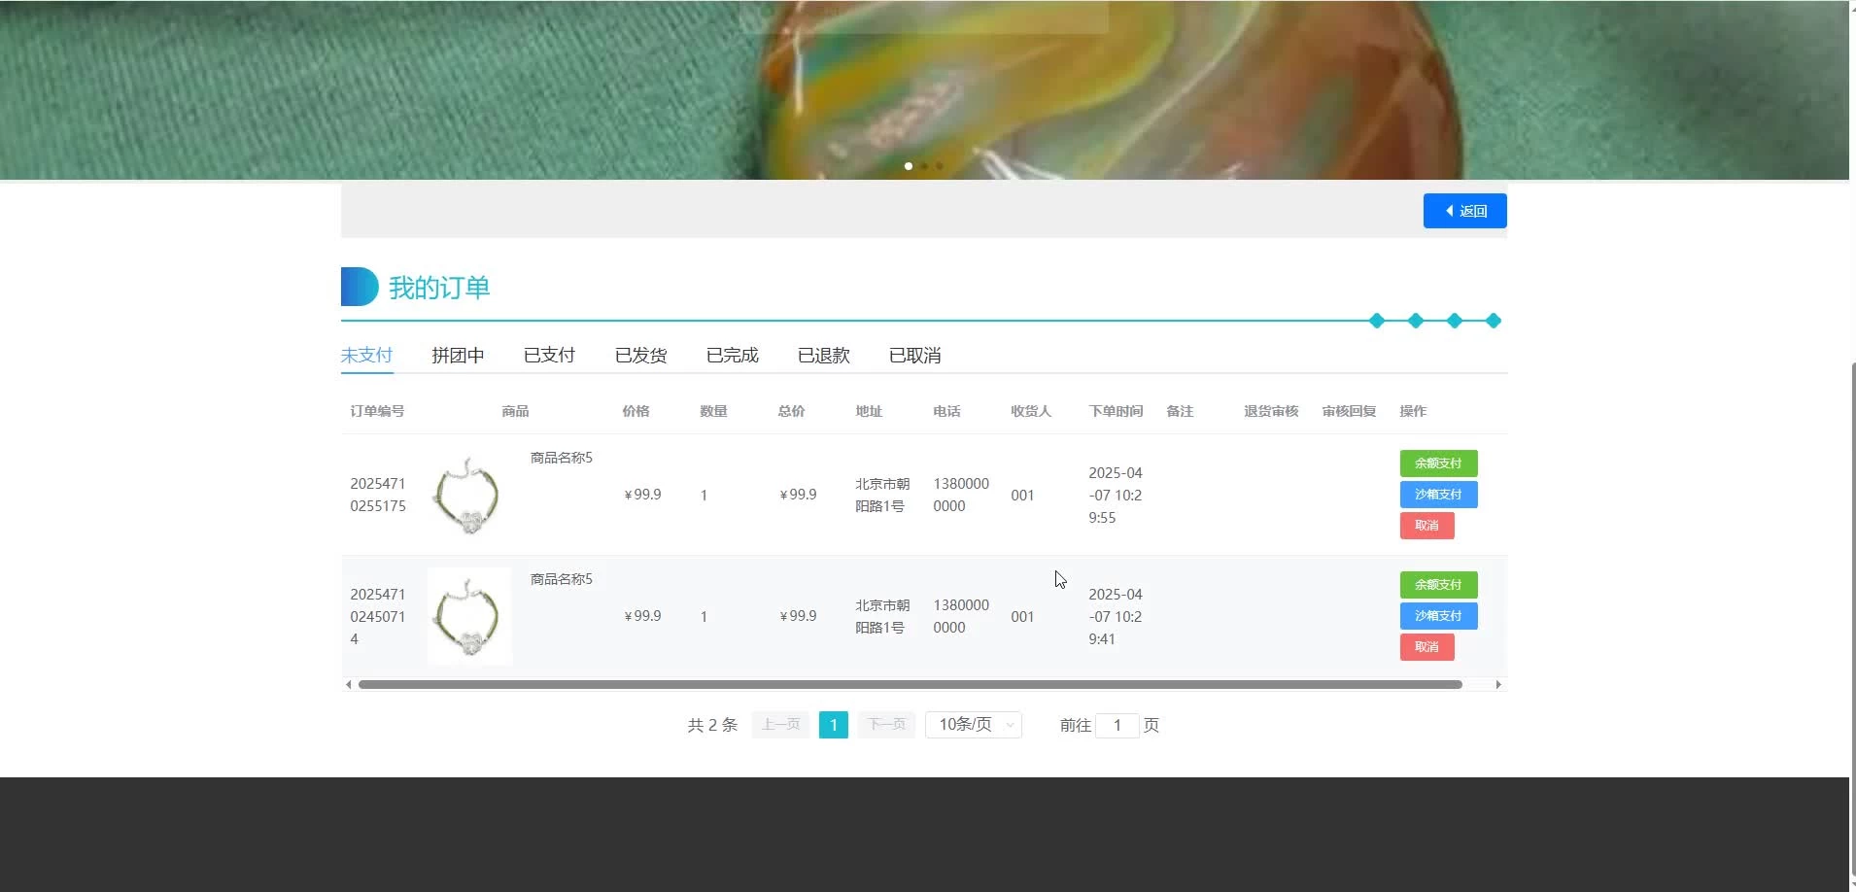
Task: Select order number 20254710255175
Action: (x=378, y=495)
